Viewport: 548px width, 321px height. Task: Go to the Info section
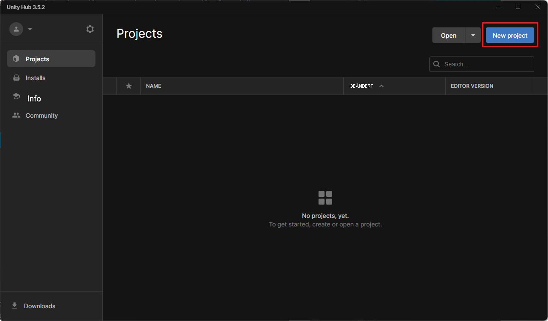pyautogui.click(x=34, y=98)
